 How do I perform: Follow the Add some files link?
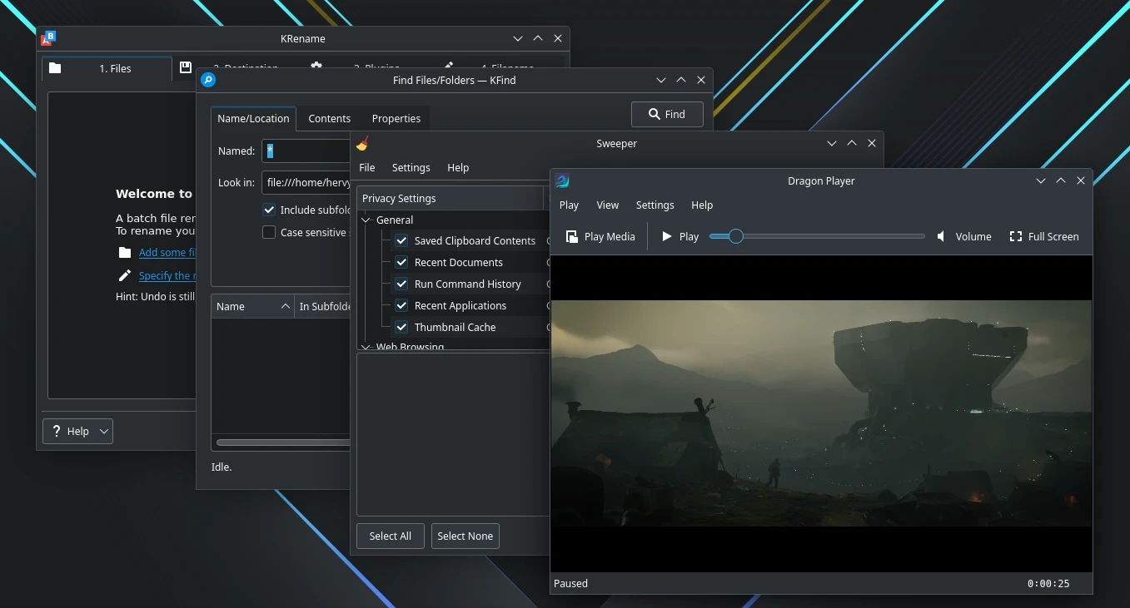[167, 252]
